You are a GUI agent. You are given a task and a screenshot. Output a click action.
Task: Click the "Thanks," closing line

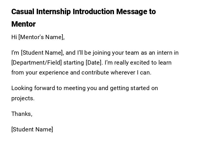22,114
